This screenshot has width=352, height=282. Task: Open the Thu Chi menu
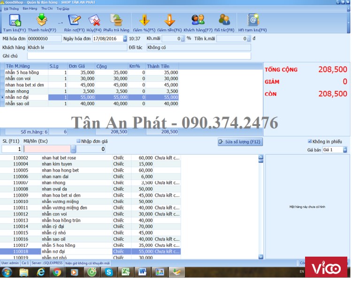[47, 8]
